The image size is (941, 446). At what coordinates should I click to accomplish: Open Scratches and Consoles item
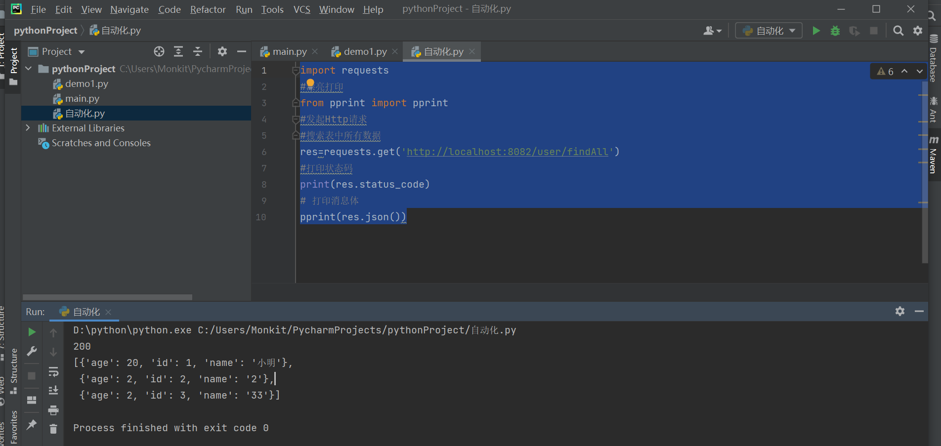click(x=101, y=143)
